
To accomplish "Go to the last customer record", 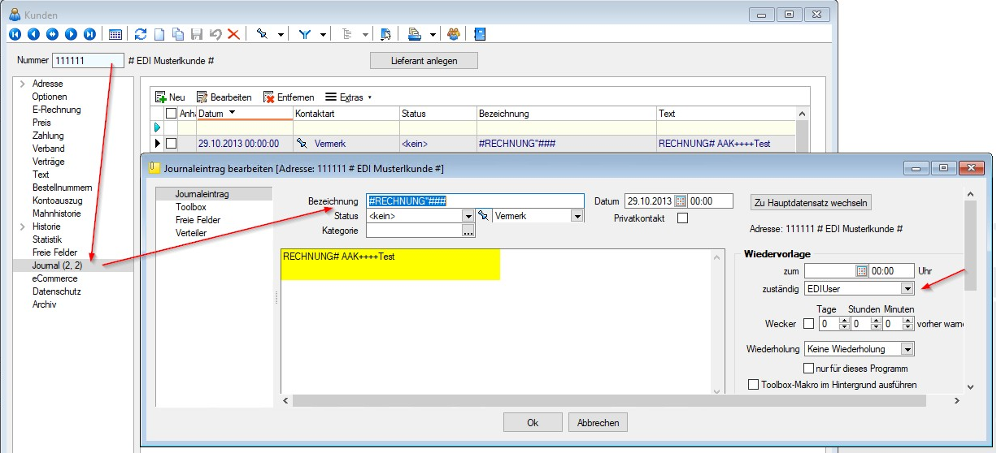I will pyautogui.click(x=89, y=34).
